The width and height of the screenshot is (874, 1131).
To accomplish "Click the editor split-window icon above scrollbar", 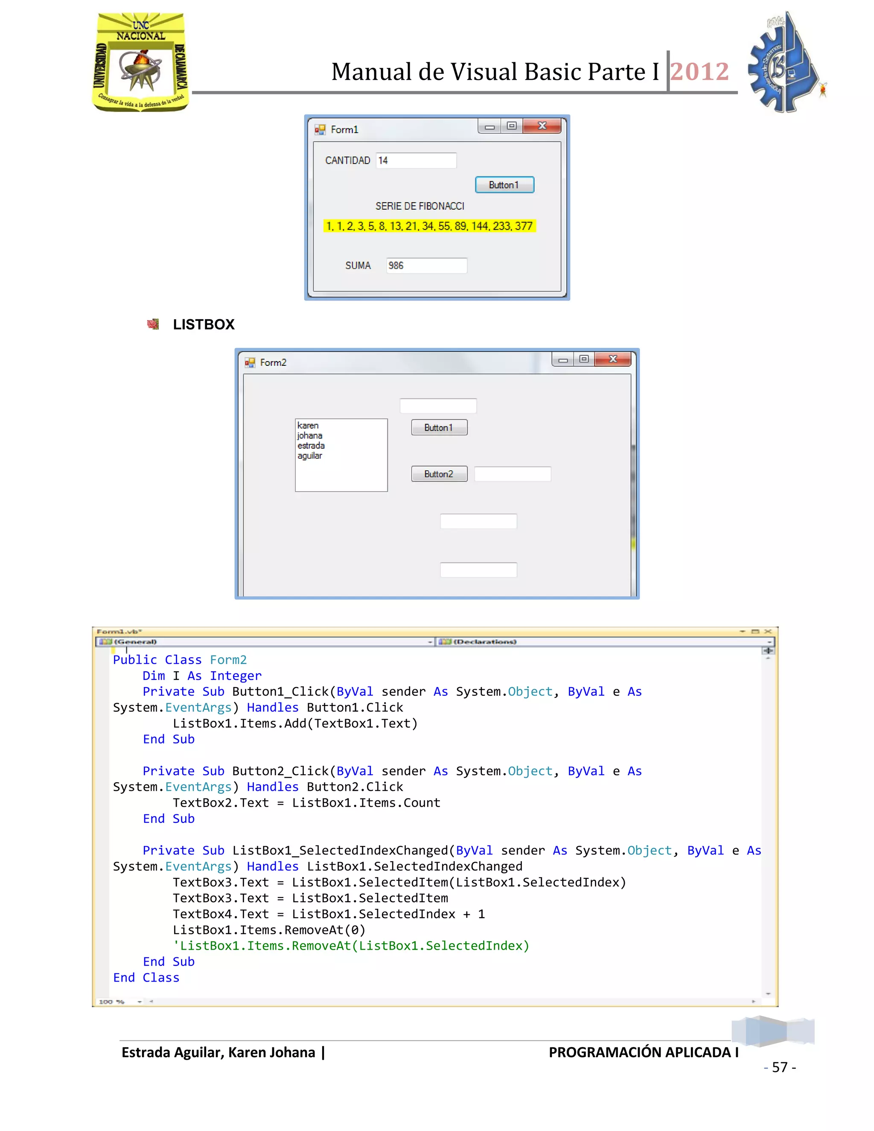I will 768,650.
